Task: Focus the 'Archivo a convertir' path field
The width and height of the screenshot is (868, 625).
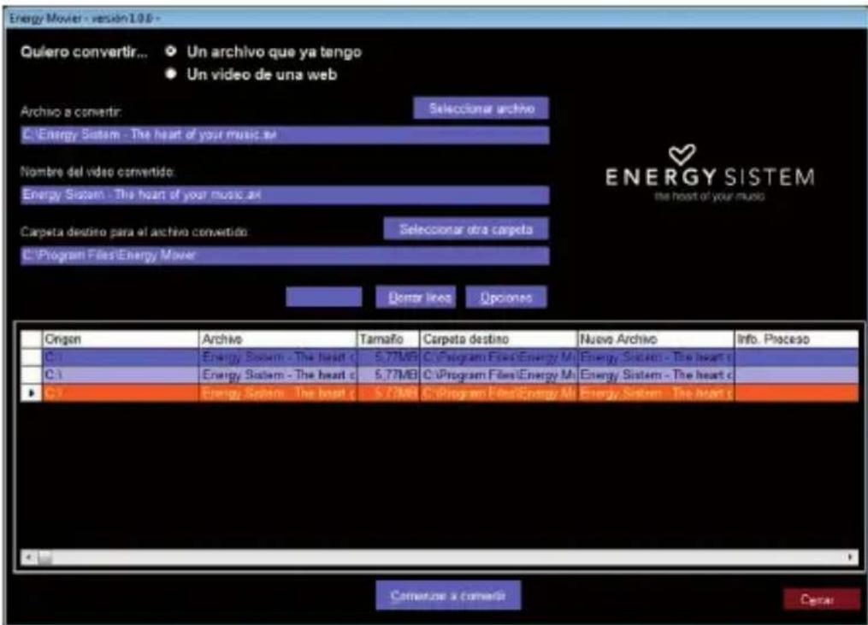Action: click(285, 135)
